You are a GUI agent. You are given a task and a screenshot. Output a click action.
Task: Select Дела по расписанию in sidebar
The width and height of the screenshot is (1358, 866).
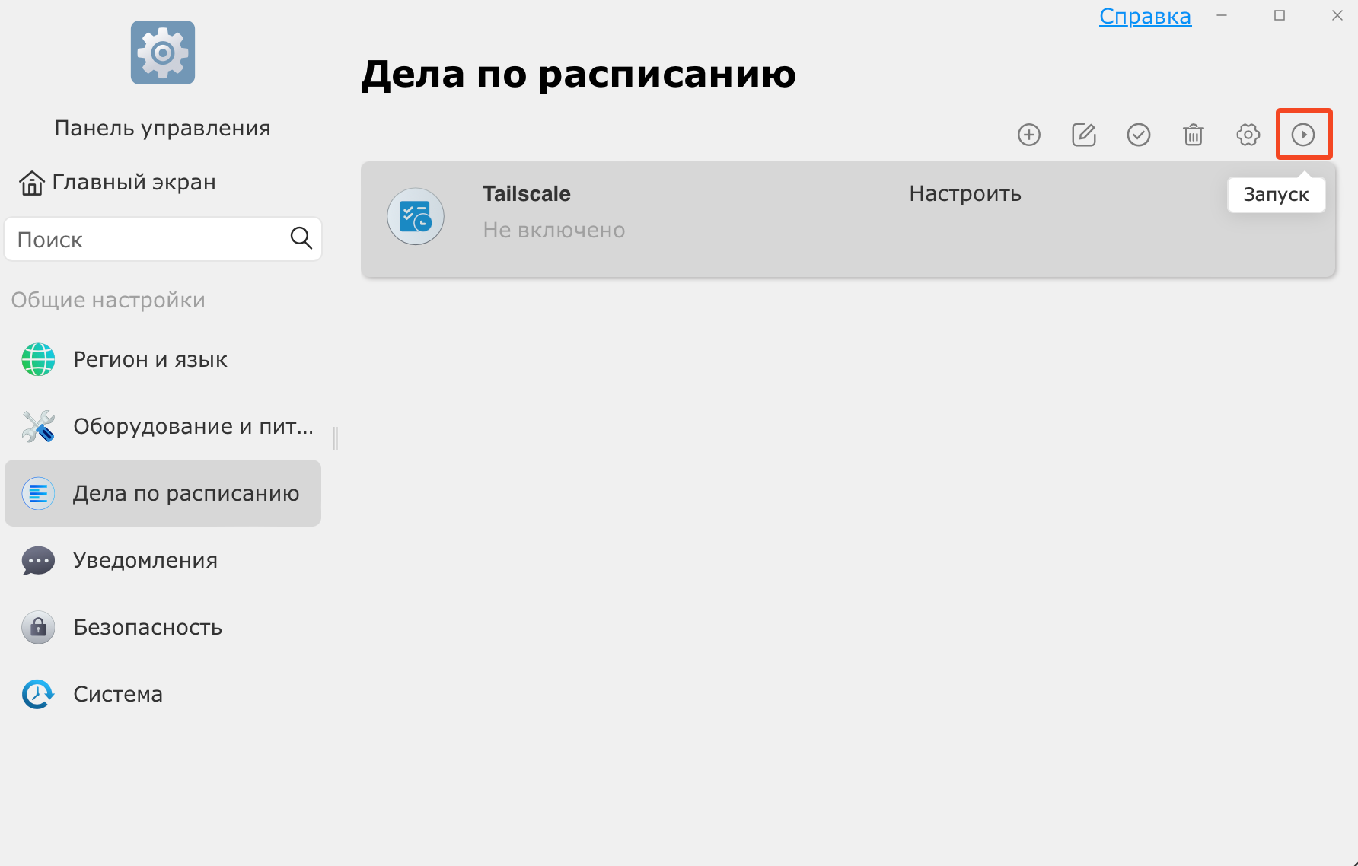tap(163, 493)
